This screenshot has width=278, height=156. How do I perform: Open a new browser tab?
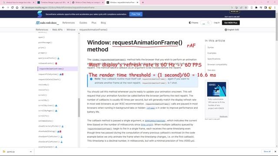pos(143,3)
